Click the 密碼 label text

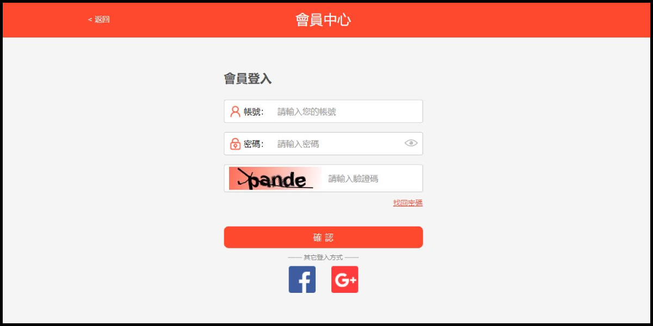pyautogui.click(x=254, y=143)
